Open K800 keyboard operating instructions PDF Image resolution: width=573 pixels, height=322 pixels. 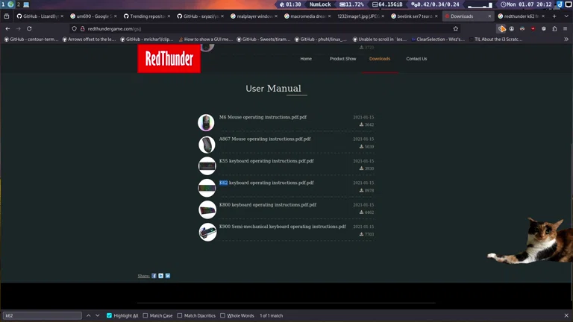268,205
